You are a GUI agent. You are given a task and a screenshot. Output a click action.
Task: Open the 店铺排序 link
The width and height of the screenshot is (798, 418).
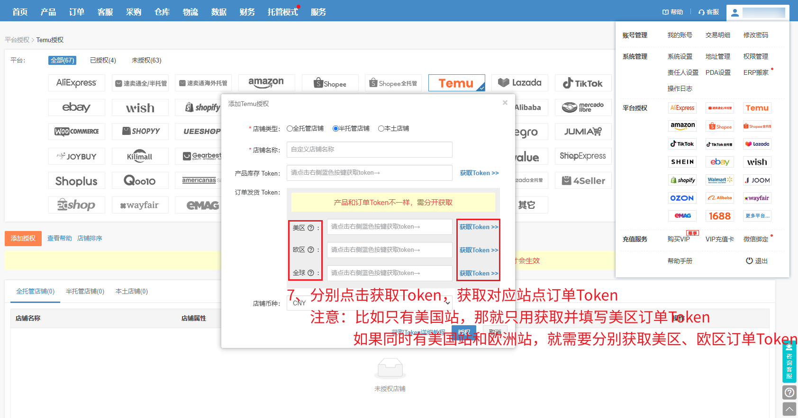[90, 238]
